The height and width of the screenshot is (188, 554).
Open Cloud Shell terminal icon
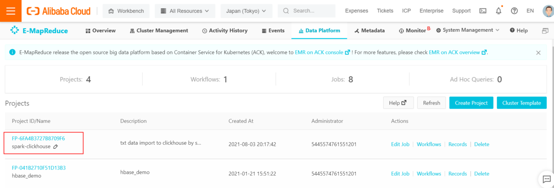point(483,11)
